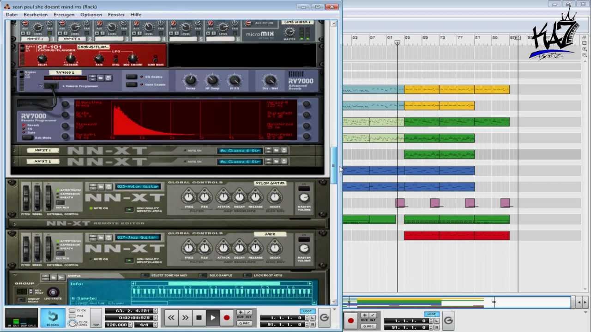Enable the metronome Click checkbox
This screenshot has width=591, height=332.
pyautogui.click(x=72, y=310)
